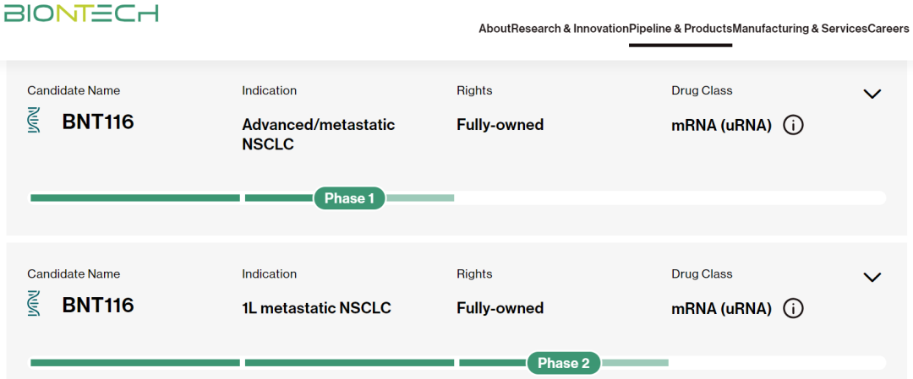Click the mRNA (uRNA) label in the first card
This screenshot has width=913, height=379.
[721, 126]
